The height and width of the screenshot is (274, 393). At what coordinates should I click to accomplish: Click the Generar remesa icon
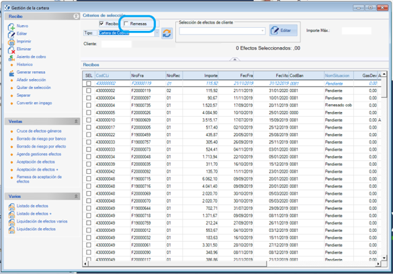(12, 73)
